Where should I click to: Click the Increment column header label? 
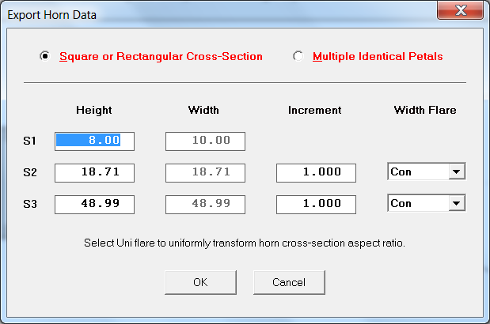coord(315,110)
